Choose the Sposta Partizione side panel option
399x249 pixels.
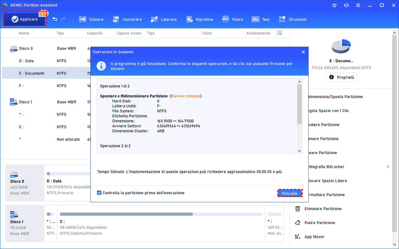335,97
